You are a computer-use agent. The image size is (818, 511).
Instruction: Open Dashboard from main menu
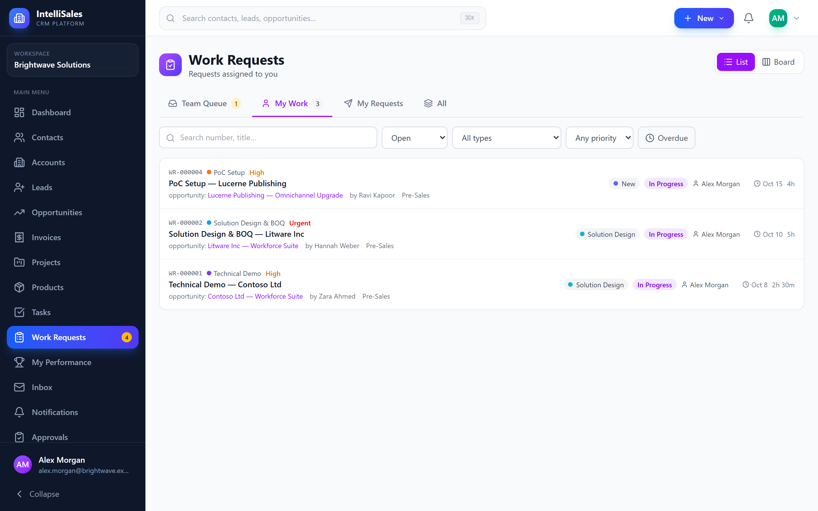(x=73, y=112)
